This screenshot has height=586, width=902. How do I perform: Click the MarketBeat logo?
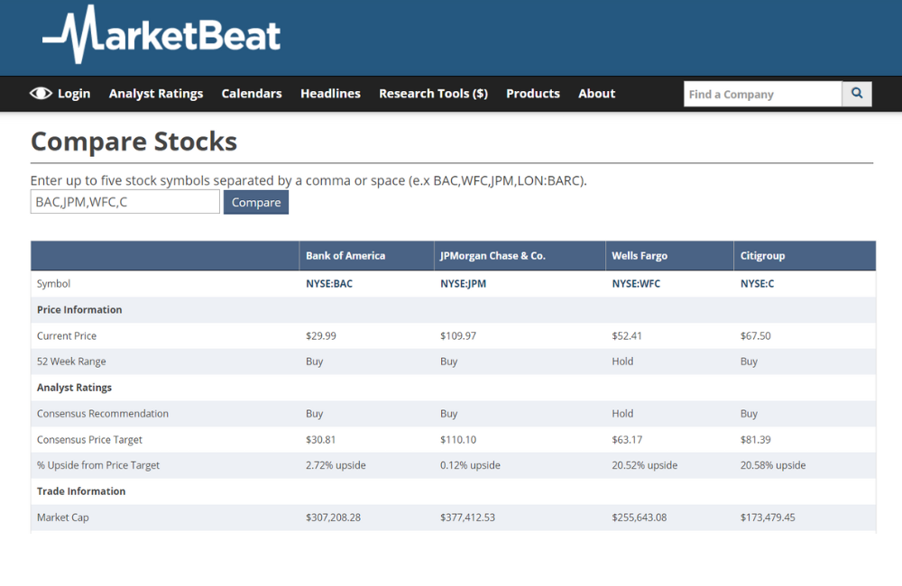coord(162,36)
